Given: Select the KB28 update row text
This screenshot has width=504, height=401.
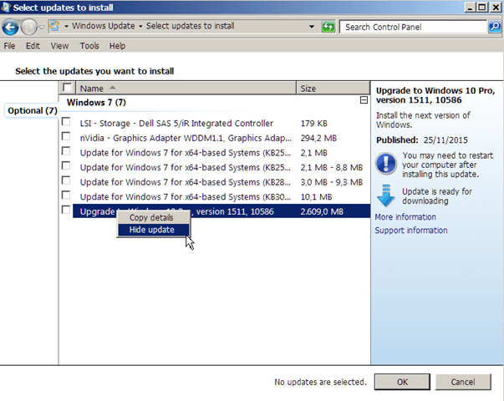Looking at the screenshot, I should point(186,182).
